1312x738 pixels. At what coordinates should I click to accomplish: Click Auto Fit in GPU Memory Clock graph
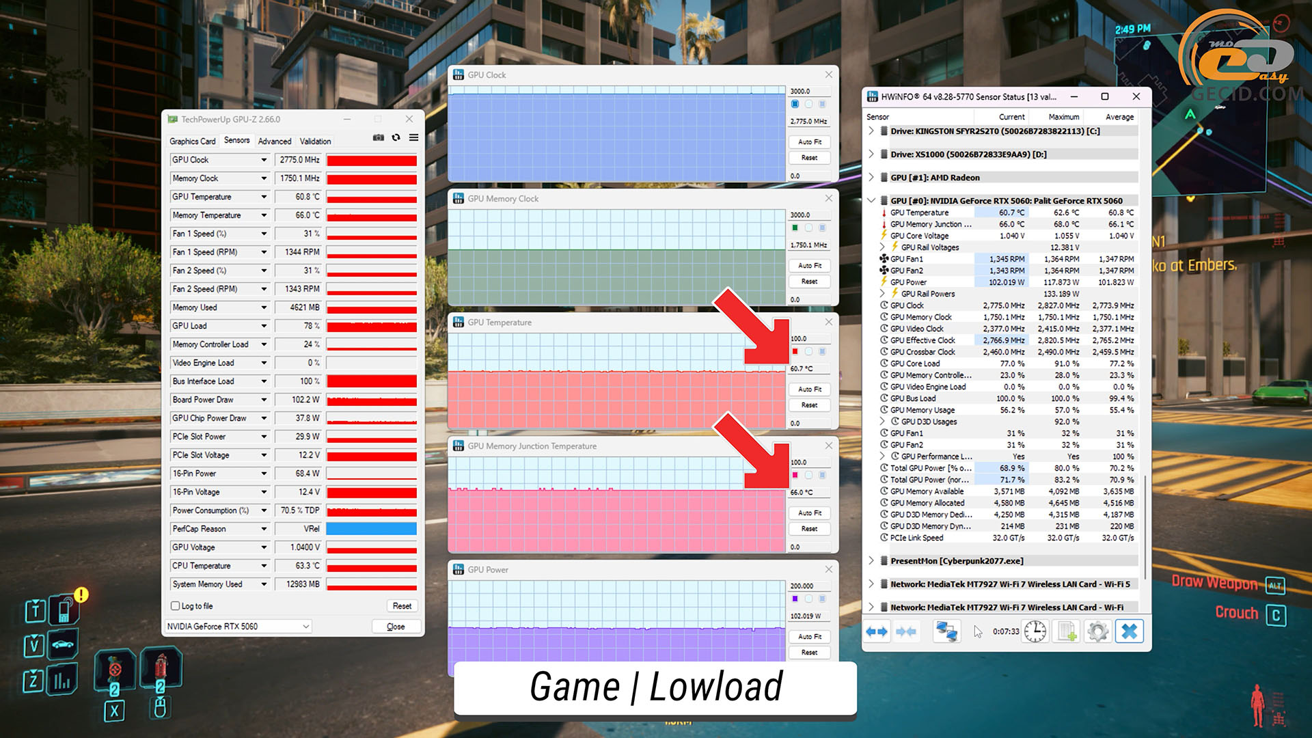(x=810, y=266)
